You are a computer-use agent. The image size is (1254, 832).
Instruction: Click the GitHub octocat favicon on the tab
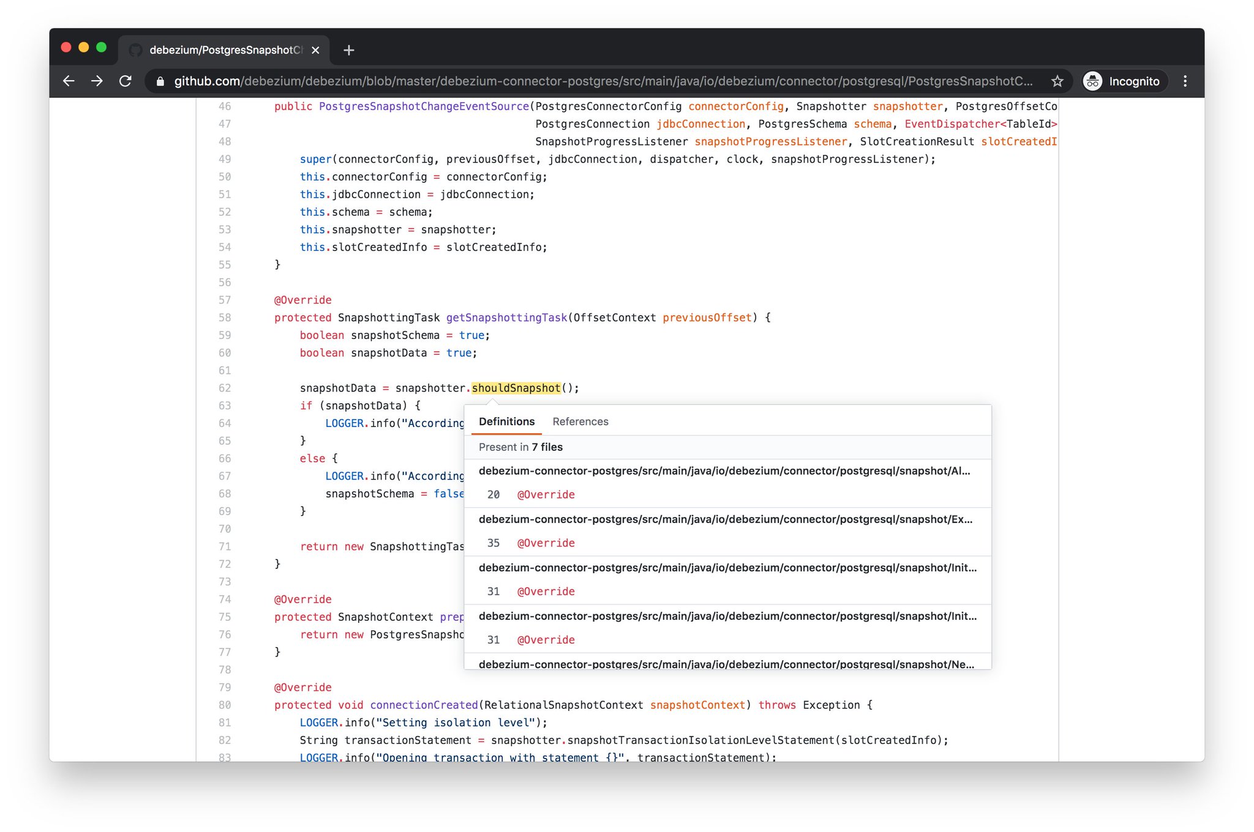click(x=133, y=50)
